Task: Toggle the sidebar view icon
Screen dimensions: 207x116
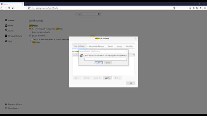Action: click(x=197, y=8)
